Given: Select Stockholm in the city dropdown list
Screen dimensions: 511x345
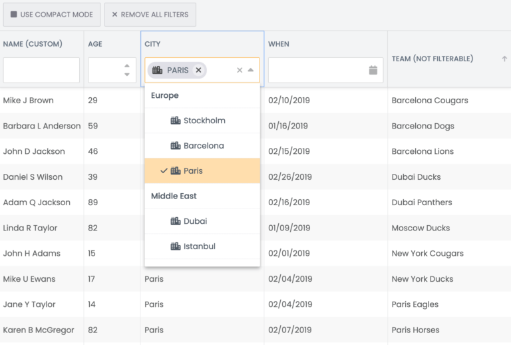Looking at the screenshot, I should [x=202, y=121].
